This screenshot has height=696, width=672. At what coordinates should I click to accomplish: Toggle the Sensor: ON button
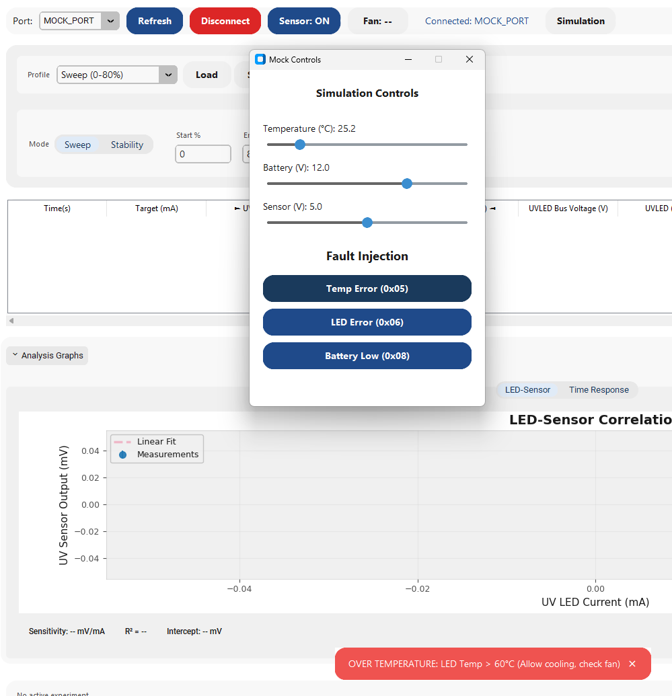304,21
